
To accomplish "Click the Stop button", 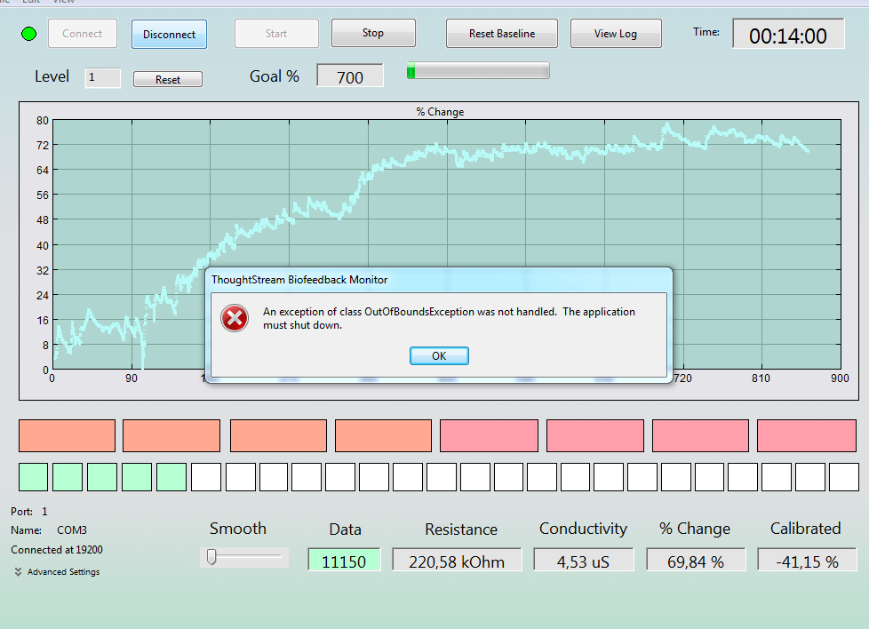I will click(373, 33).
